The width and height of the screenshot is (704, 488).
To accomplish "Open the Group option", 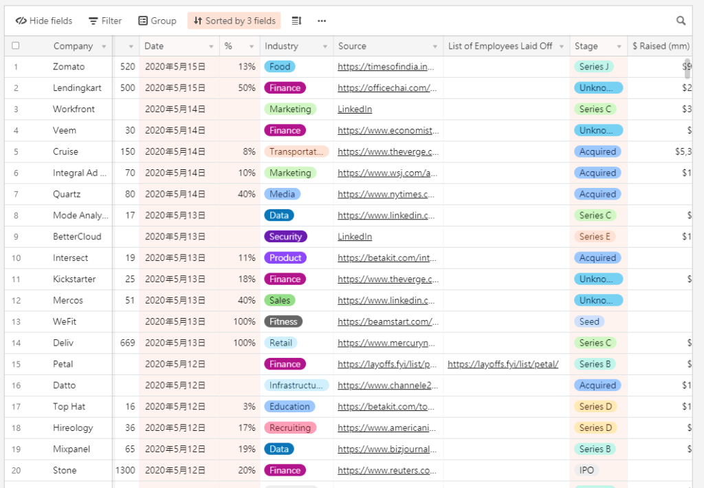I will click(157, 21).
